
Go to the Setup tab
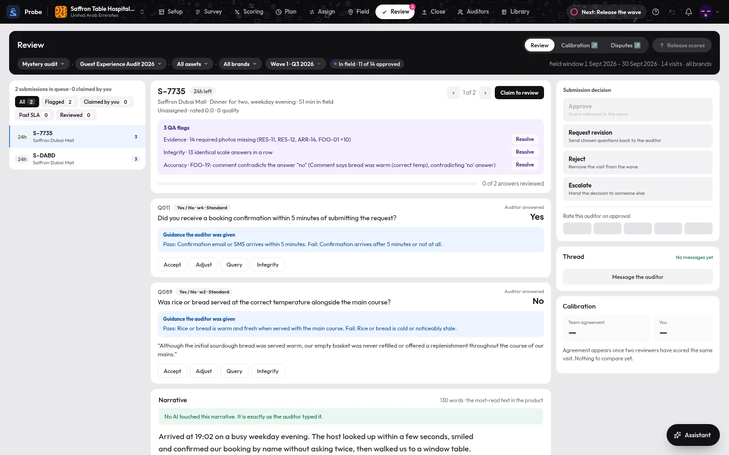coord(171,12)
